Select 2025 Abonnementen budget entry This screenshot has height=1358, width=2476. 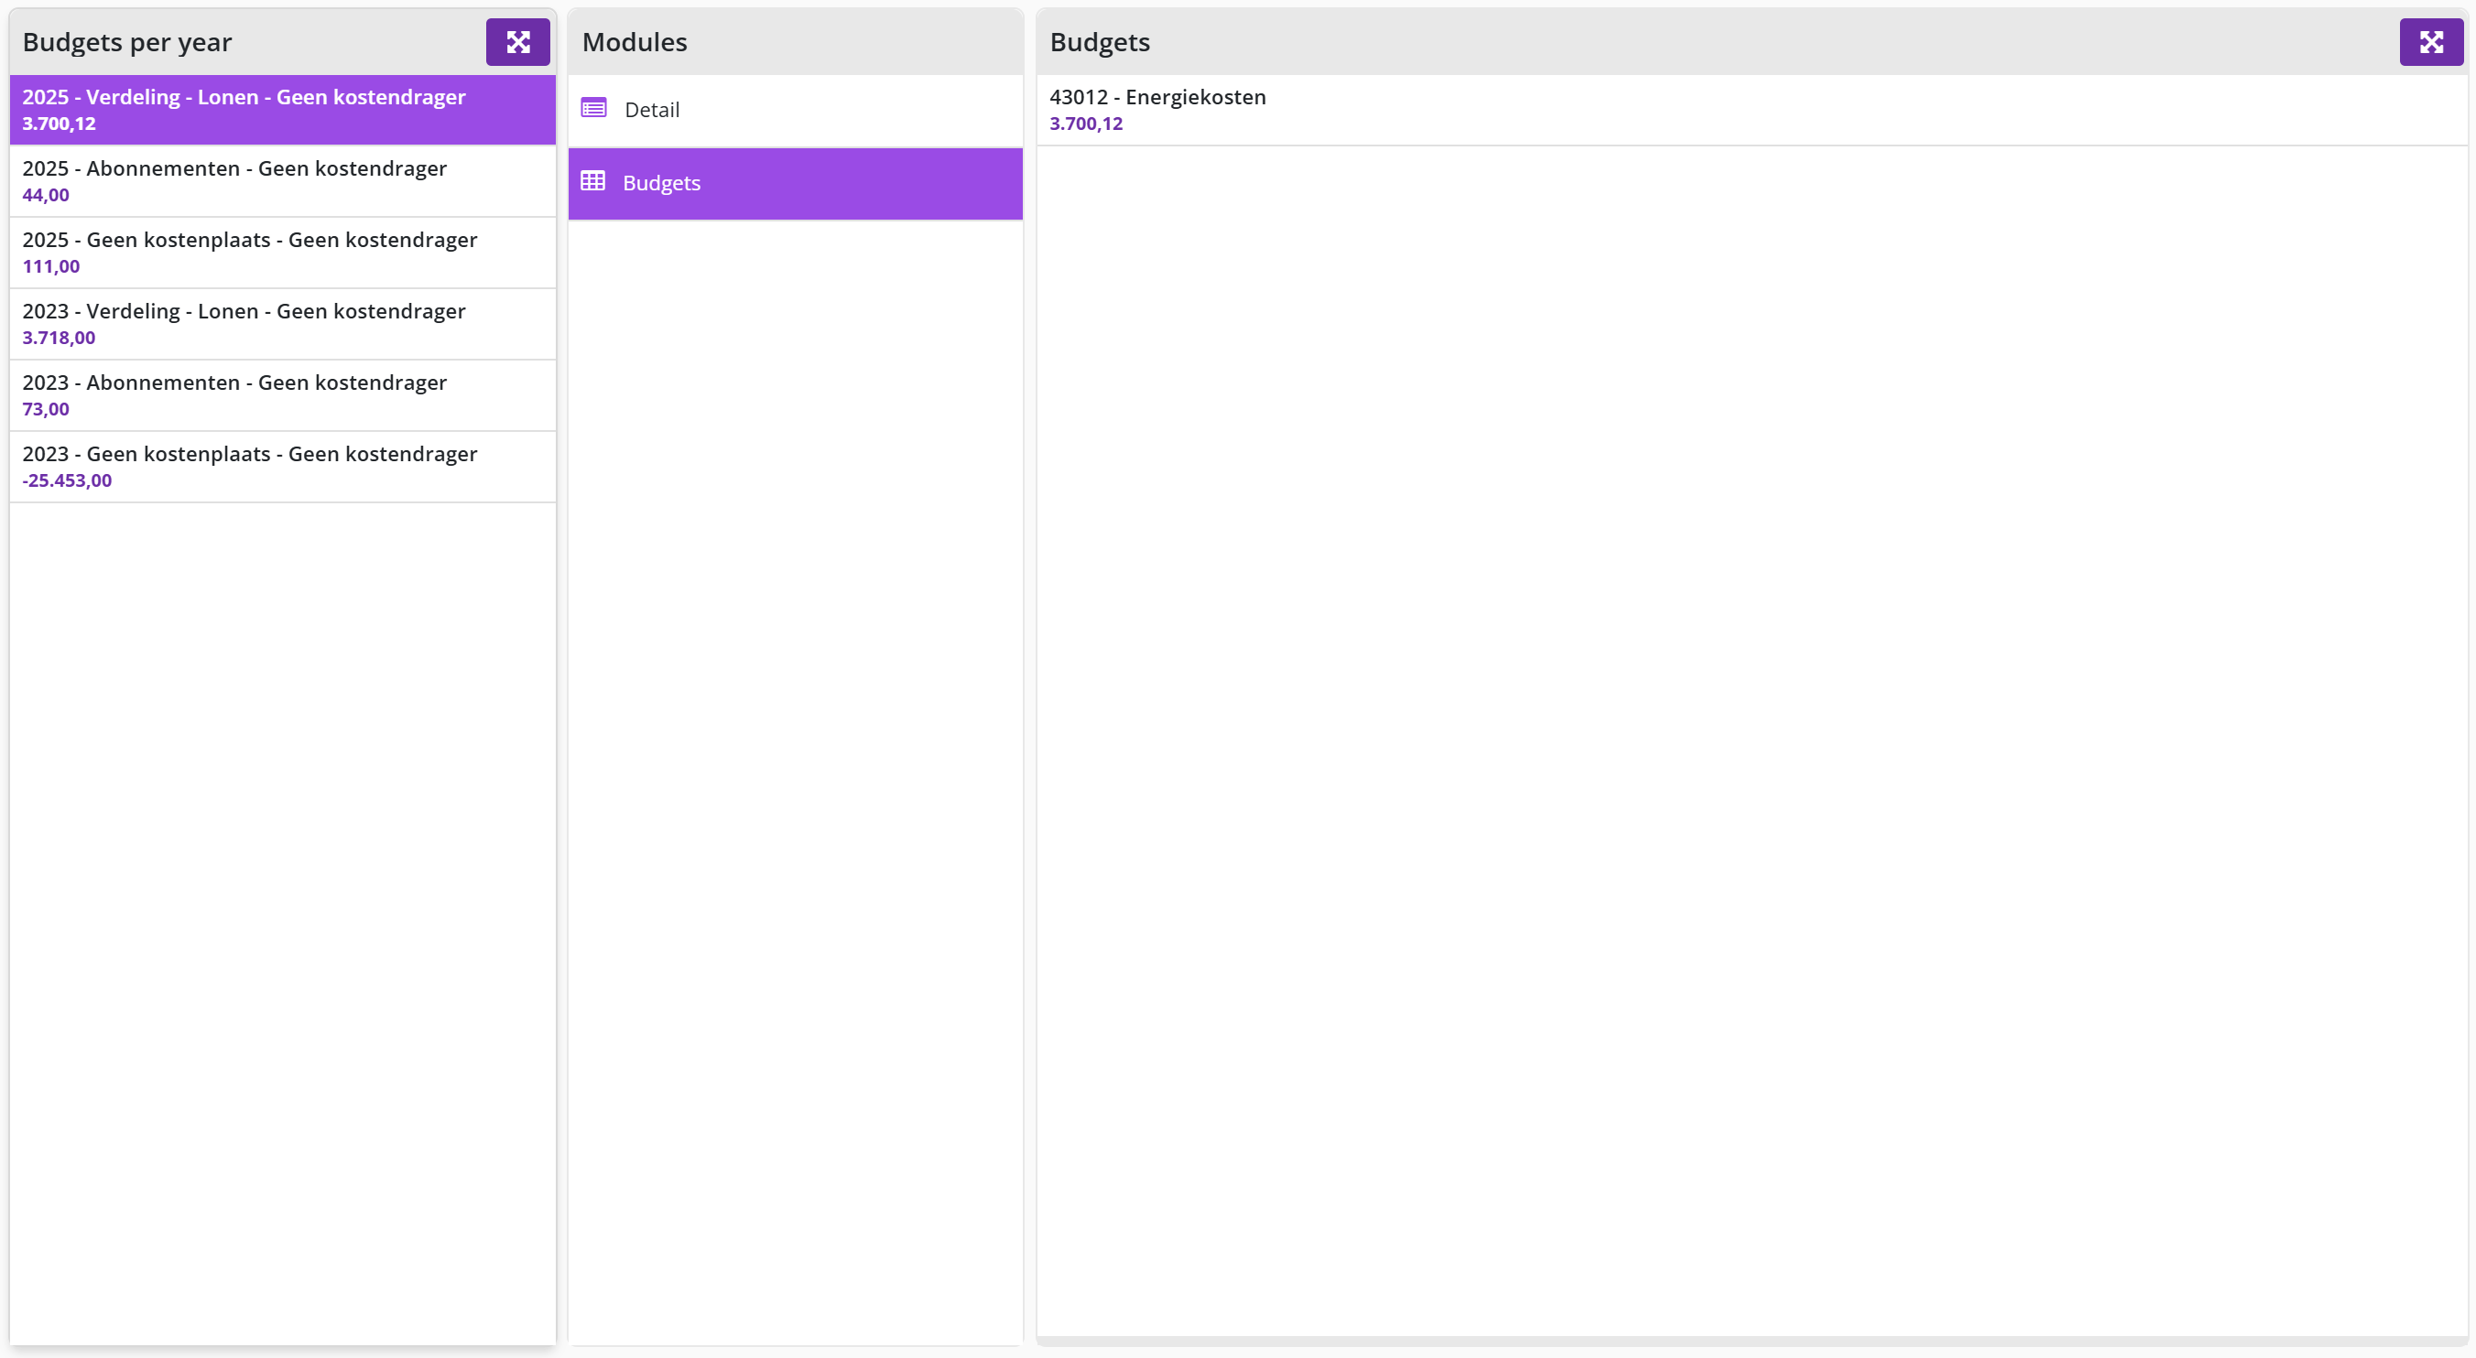pos(283,181)
